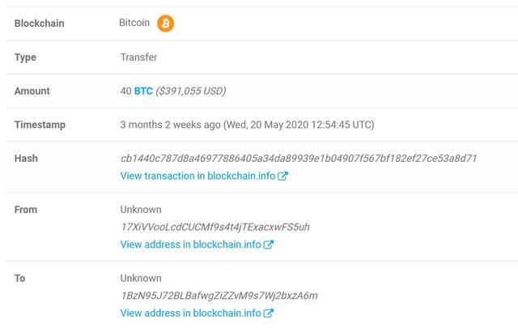Click the Hash row label
The image size is (518, 328).
26,159
